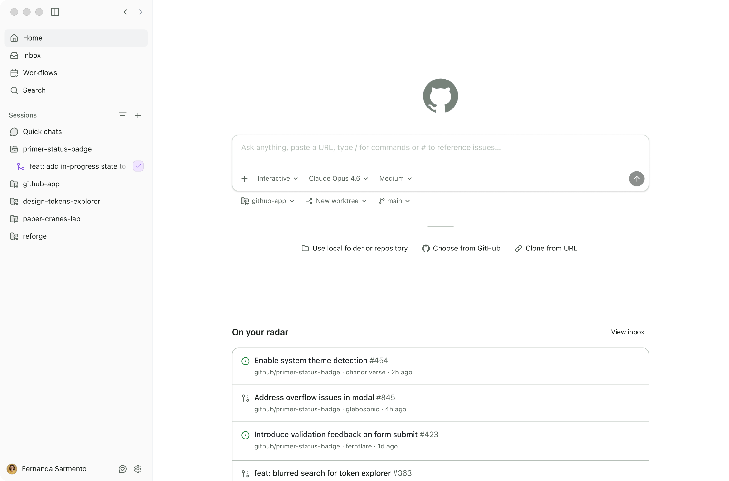The height and width of the screenshot is (481, 729).
Task: Click the Inbox tray icon
Action: [14, 55]
